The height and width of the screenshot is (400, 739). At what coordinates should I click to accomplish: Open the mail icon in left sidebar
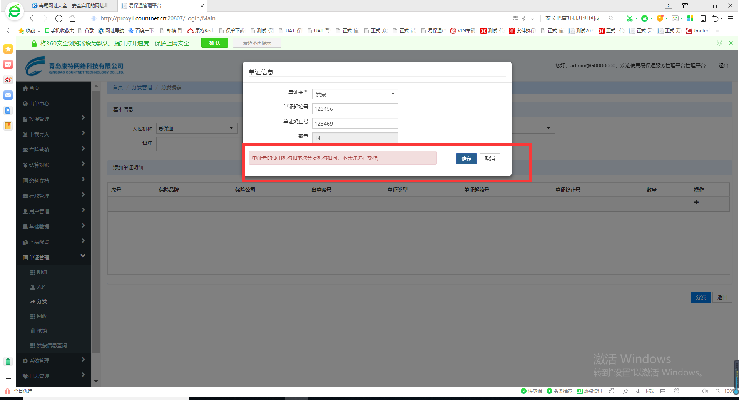(x=8, y=95)
